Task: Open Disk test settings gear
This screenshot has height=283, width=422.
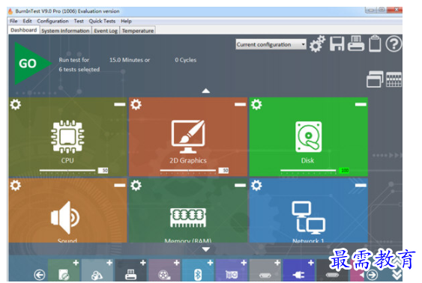Action: pyautogui.click(x=256, y=104)
